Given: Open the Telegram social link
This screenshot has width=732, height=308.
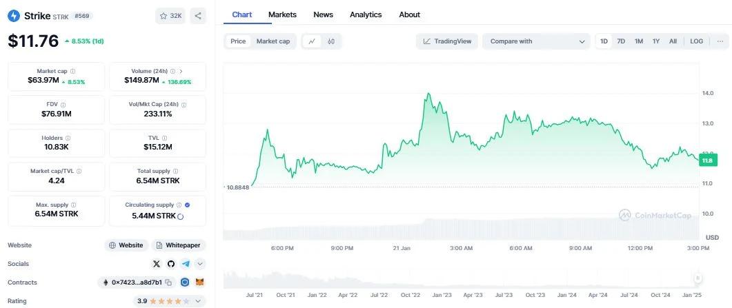Looking at the screenshot, I should point(186,264).
